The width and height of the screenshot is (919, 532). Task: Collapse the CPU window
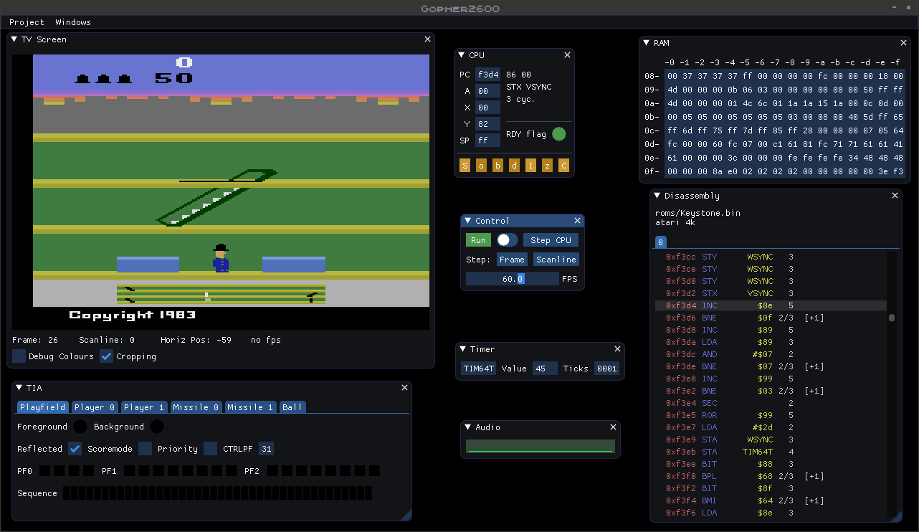point(462,55)
